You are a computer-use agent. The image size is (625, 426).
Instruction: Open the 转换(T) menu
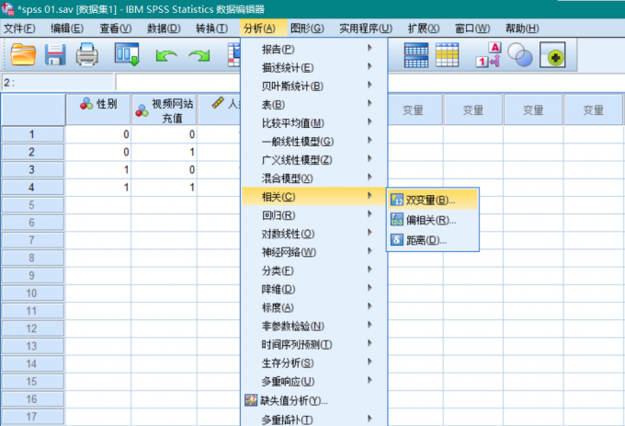[211, 29]
